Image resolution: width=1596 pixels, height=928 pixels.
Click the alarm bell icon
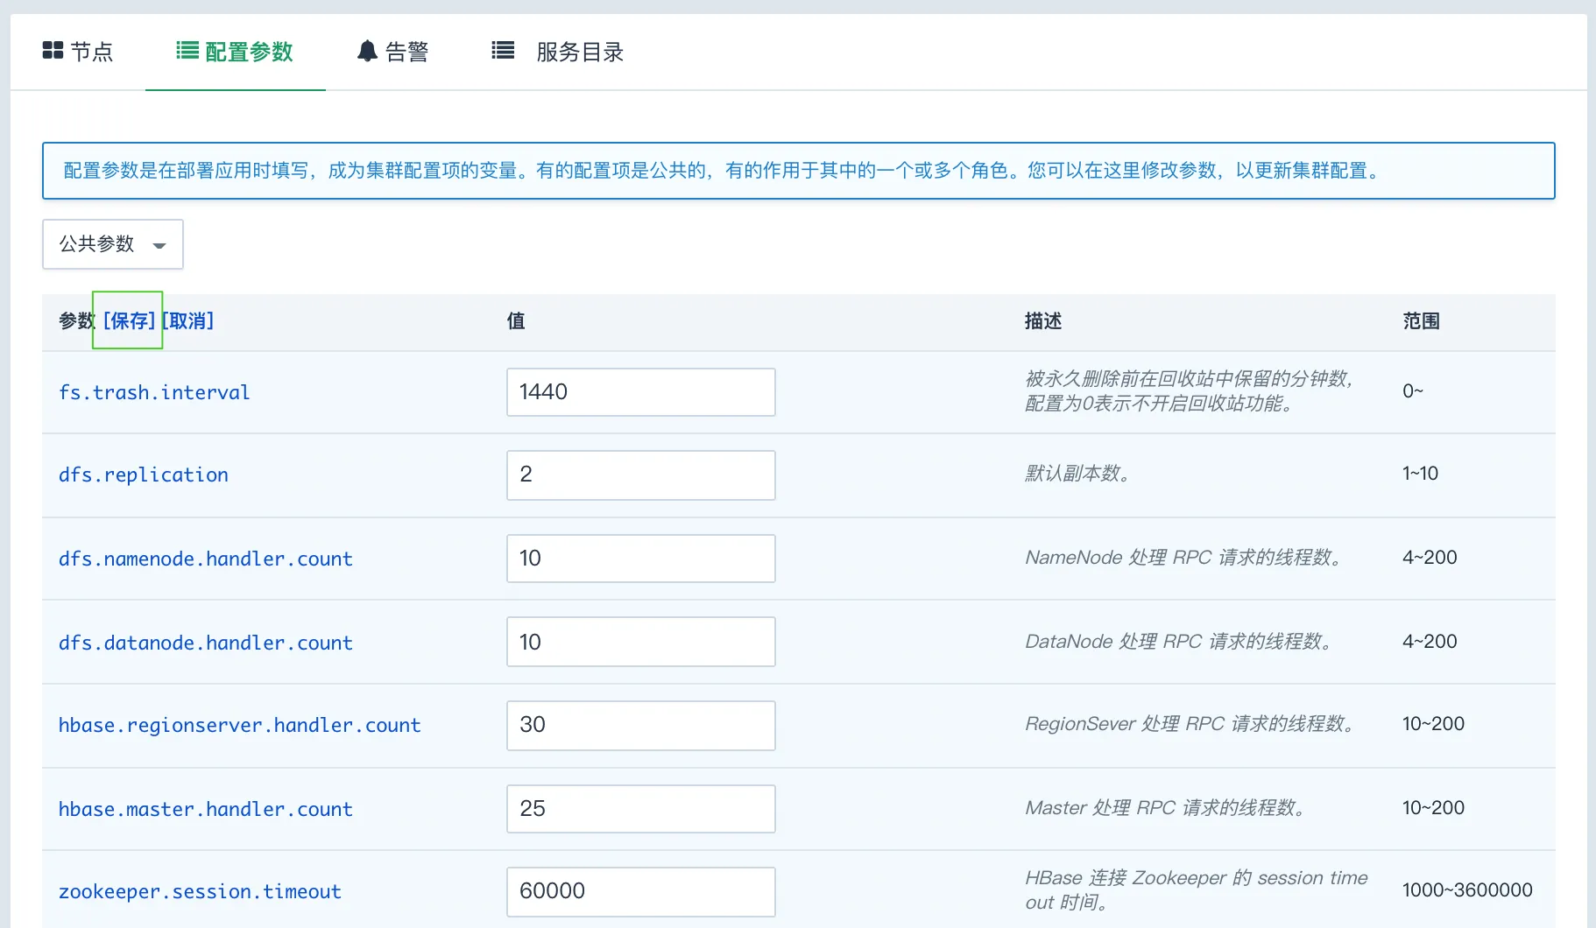pos(367,51)
